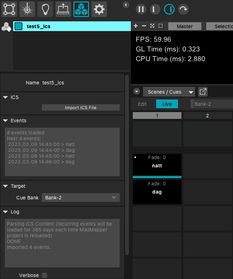Open the output export tab icon
The height and width of the screenshot is (279, 233).
coord(63,9)
